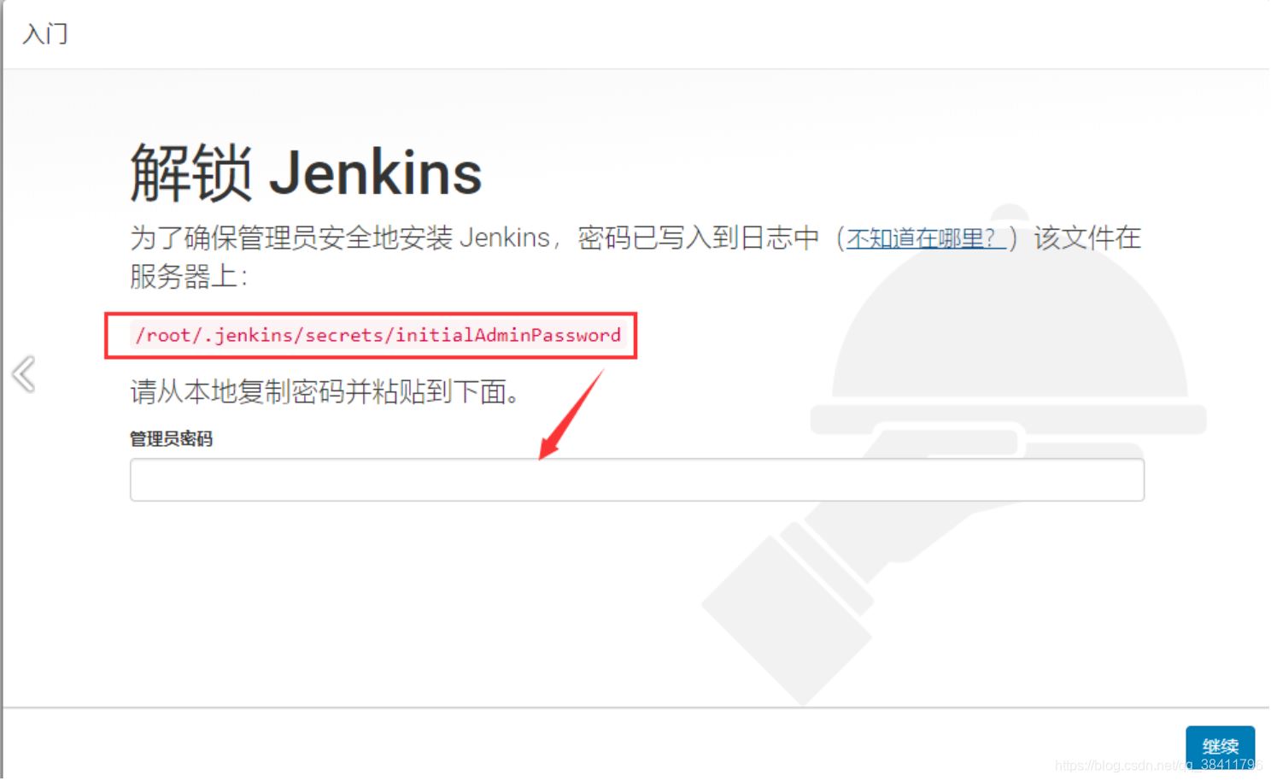Click the "密码已写入到日志中" description text

(699, 238)
